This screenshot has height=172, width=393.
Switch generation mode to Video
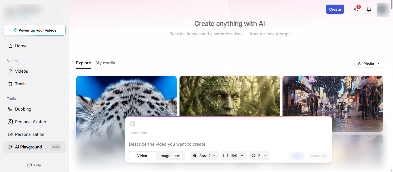142,156
